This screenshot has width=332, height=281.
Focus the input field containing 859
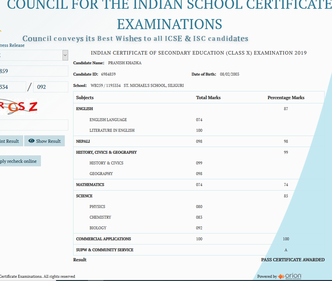click(x=34, y=71)
